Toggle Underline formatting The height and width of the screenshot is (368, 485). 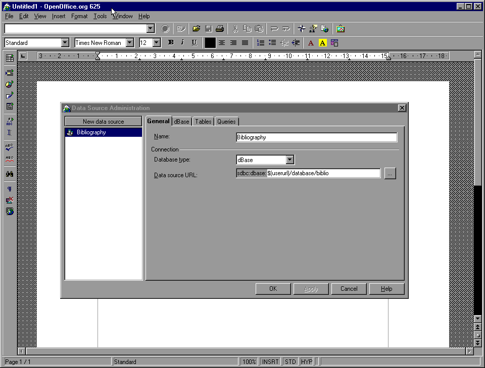point(194,43)
